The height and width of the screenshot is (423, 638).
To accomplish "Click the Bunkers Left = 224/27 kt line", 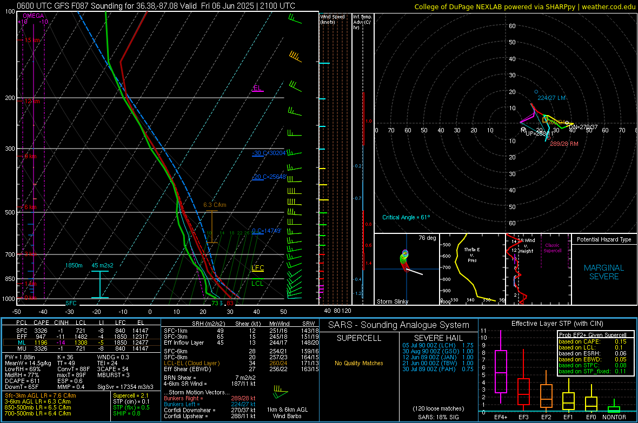I will click(x=210, y=404).
